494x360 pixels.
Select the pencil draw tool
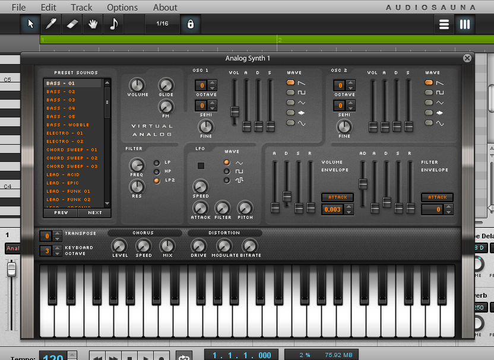51,24
